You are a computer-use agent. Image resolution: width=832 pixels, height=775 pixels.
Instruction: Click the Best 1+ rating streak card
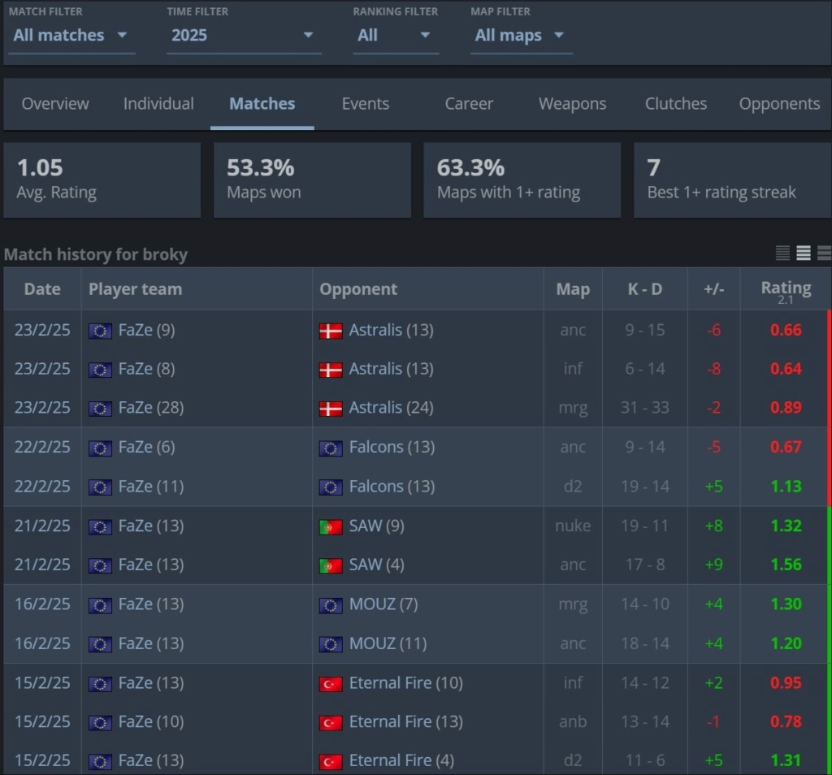tap(733, 180)
